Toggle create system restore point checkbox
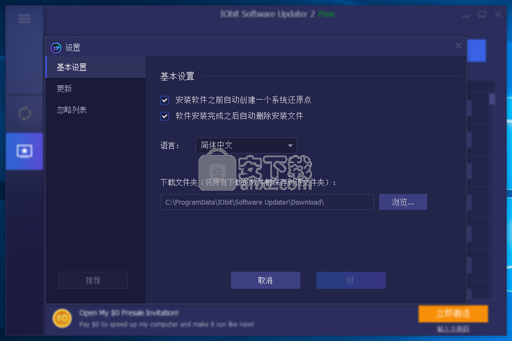The image size is (512, 341). click(165, 100)
